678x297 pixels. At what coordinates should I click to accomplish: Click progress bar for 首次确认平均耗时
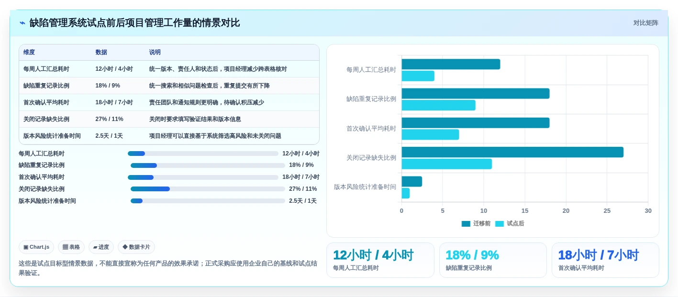pos(203,177)
